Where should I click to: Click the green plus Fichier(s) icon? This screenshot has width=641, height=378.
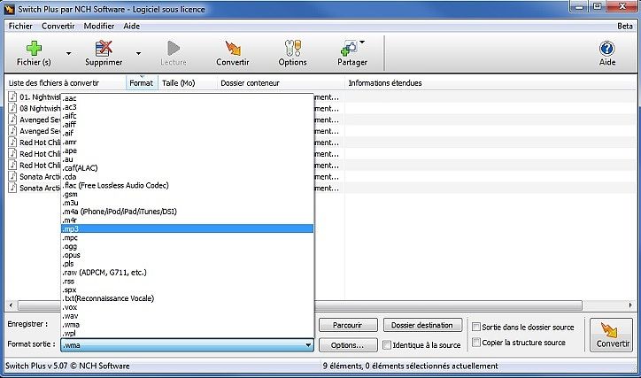(x=35, y=49)
